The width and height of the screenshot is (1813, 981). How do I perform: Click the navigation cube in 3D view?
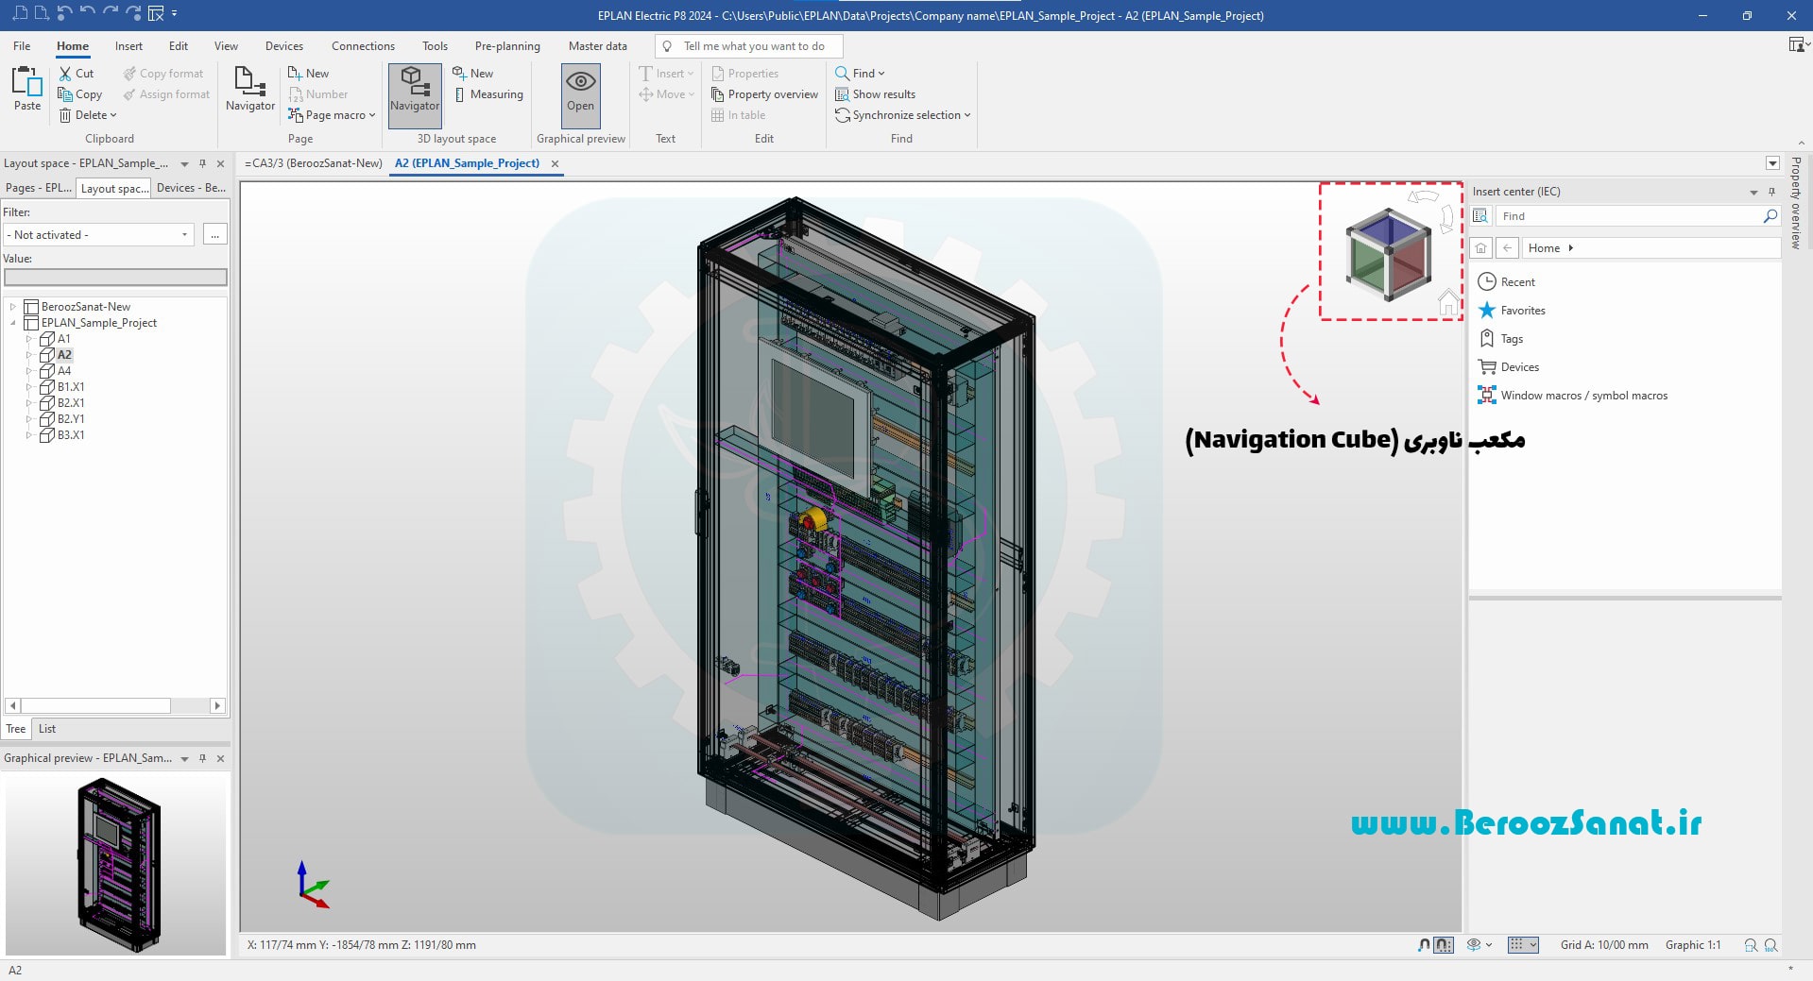[x=1387, y=255]
